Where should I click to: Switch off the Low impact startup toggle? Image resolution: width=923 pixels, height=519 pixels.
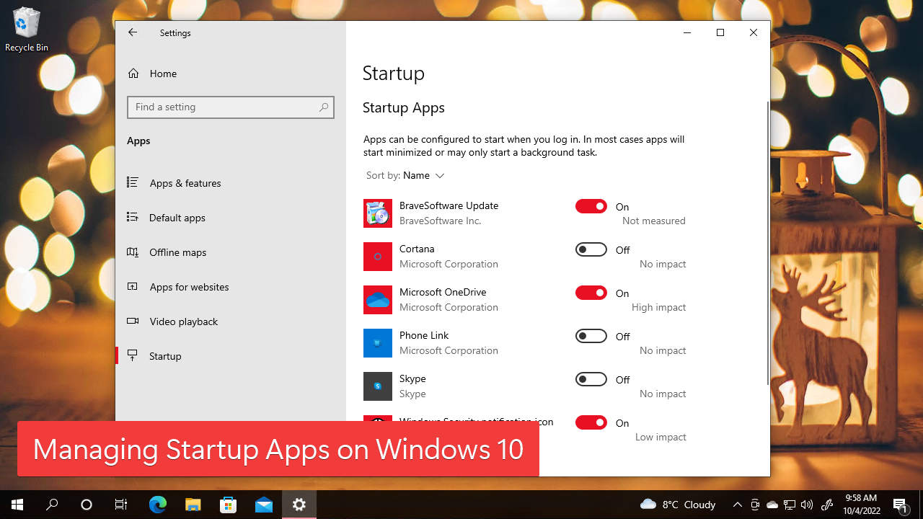click(x=591, y=422)
